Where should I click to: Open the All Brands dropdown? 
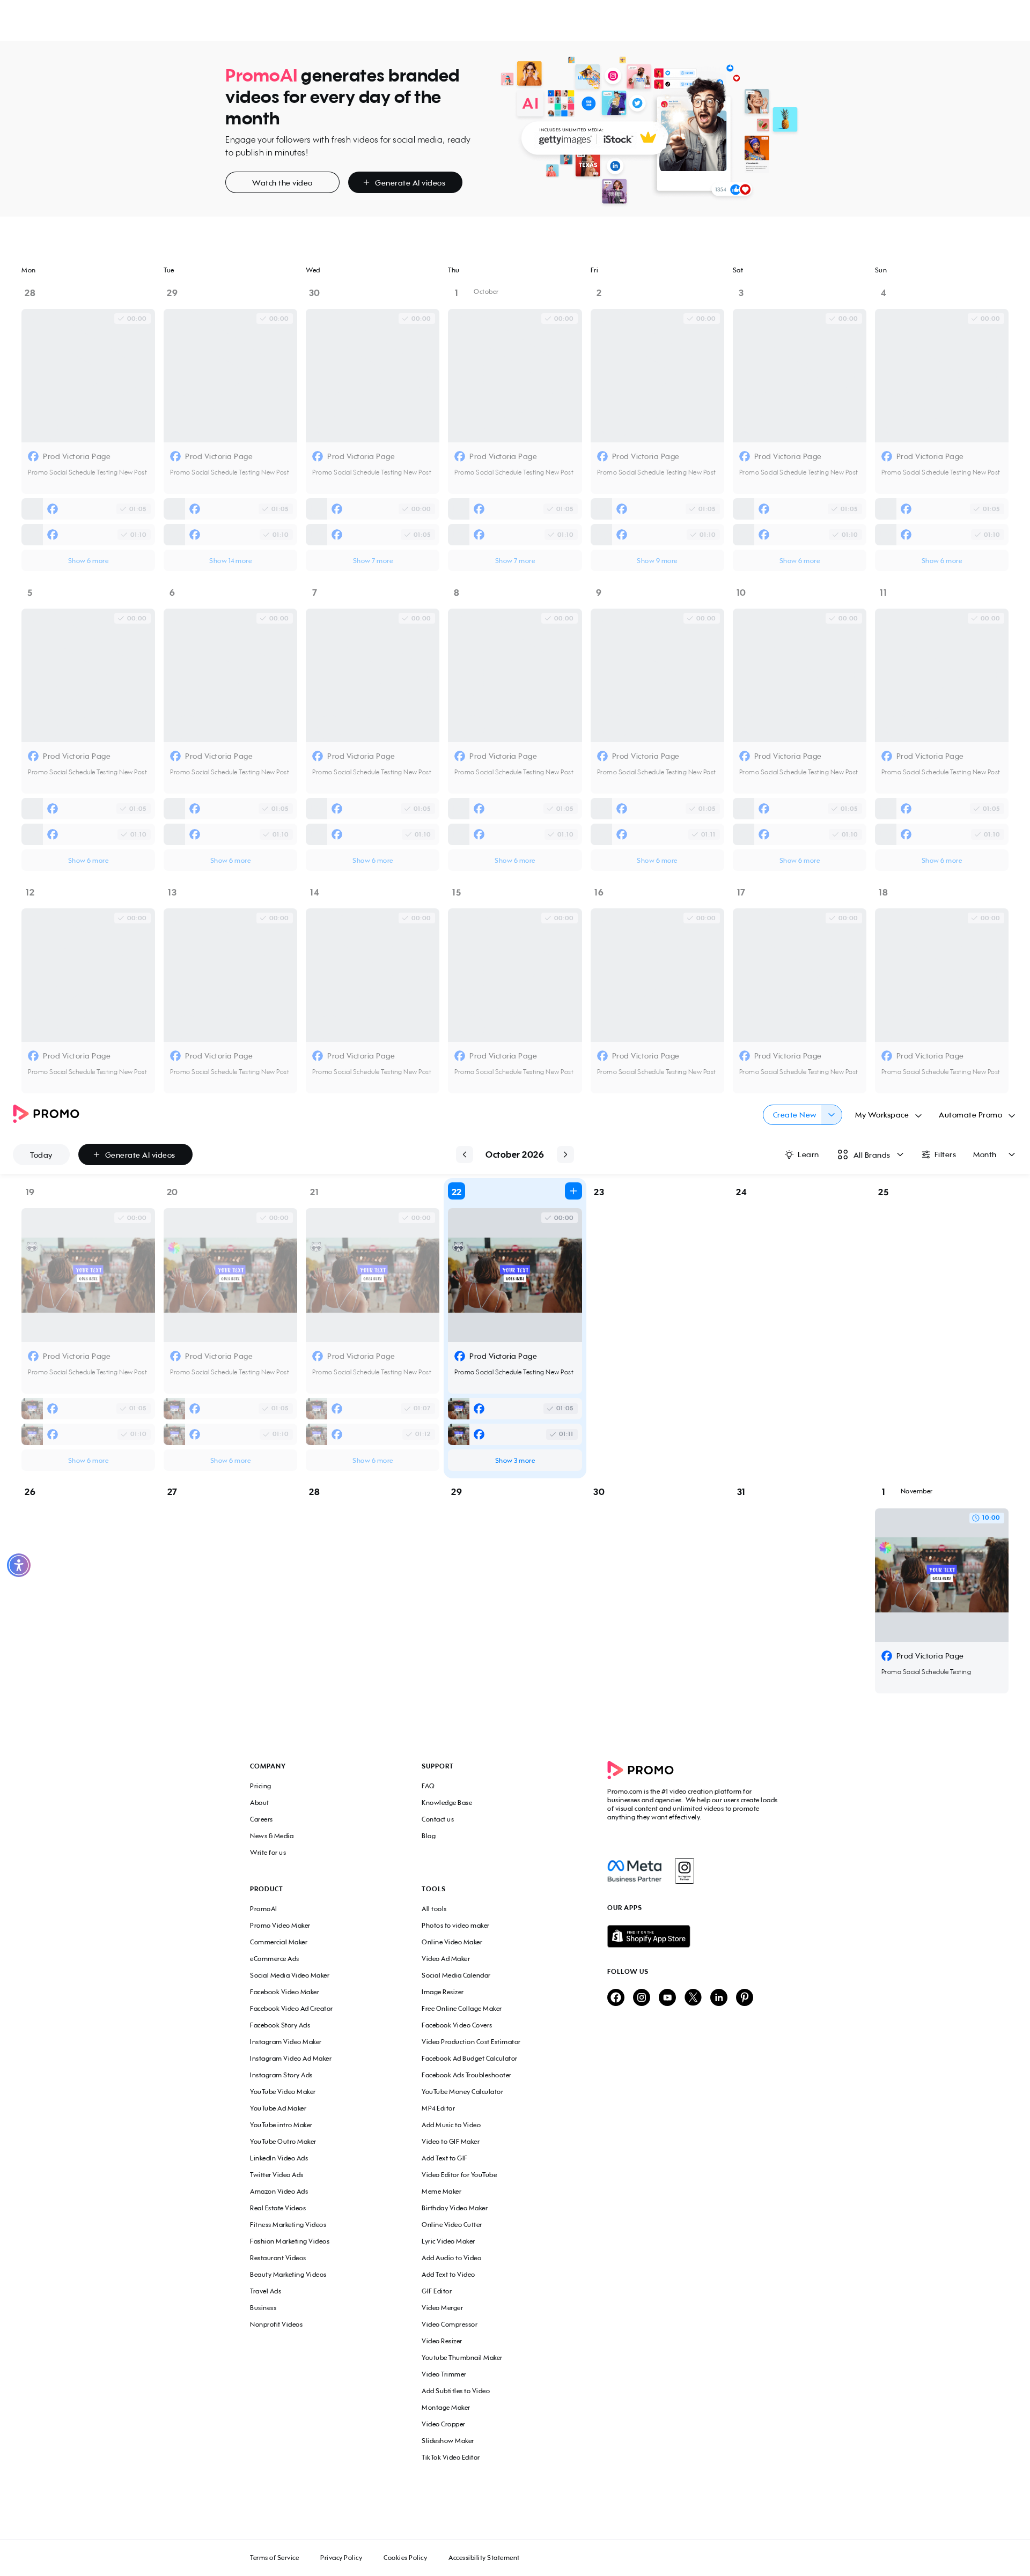[x=870, y=1154]
